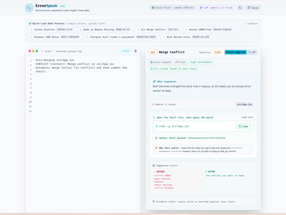Screen dimensions: 286x215
Task: Click the Local engine offline badge
Action: (168, 62)
